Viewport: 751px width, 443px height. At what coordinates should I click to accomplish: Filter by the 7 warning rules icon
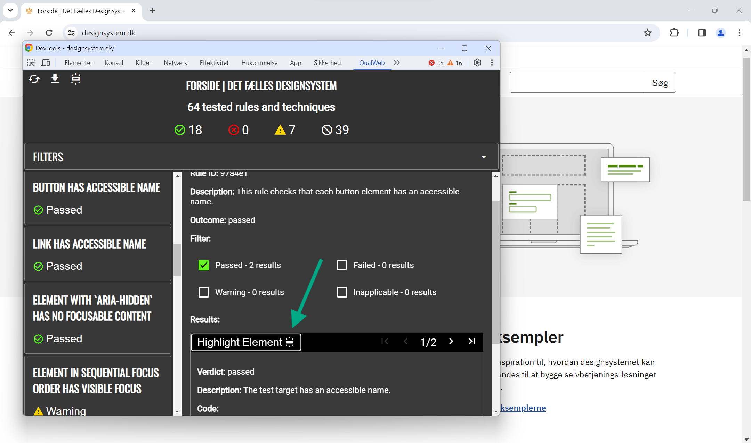[x=280, y=130]
